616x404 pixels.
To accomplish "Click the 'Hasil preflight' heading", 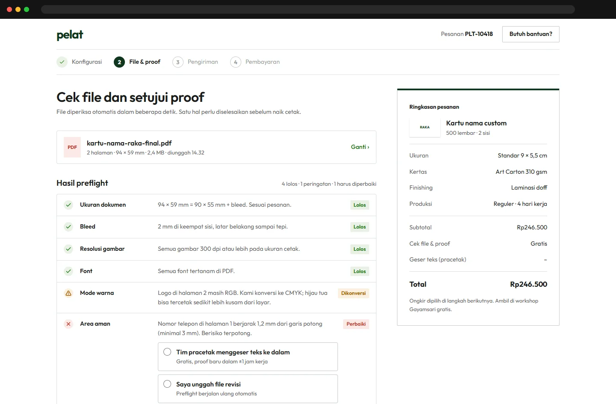I will coord(82,183).
